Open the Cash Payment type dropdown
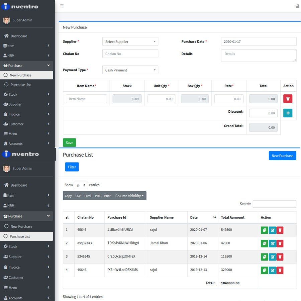 (x=130, y=70)
